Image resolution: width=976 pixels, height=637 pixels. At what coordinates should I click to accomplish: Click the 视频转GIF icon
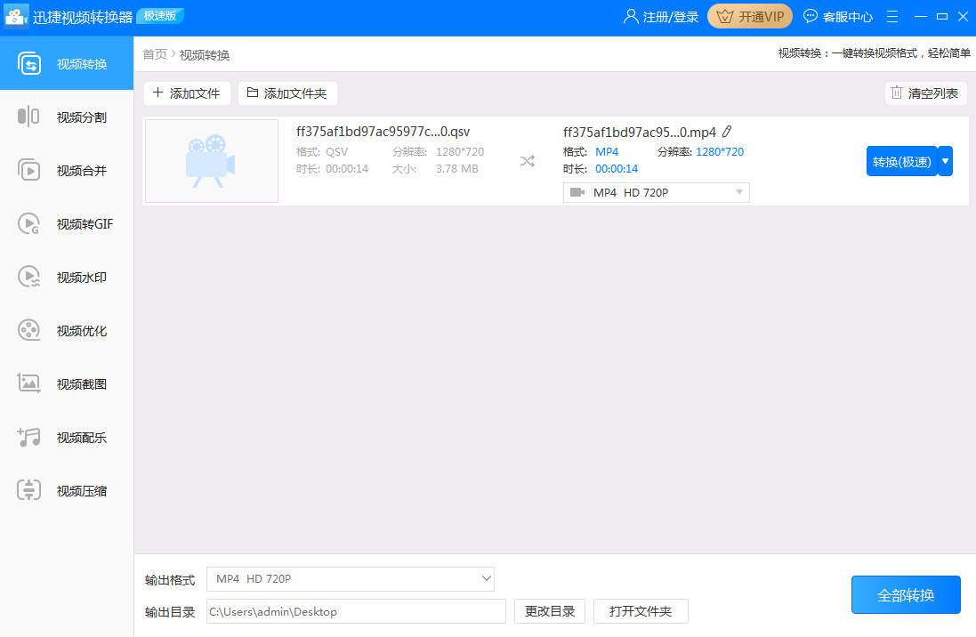click(x=28, y=223)
